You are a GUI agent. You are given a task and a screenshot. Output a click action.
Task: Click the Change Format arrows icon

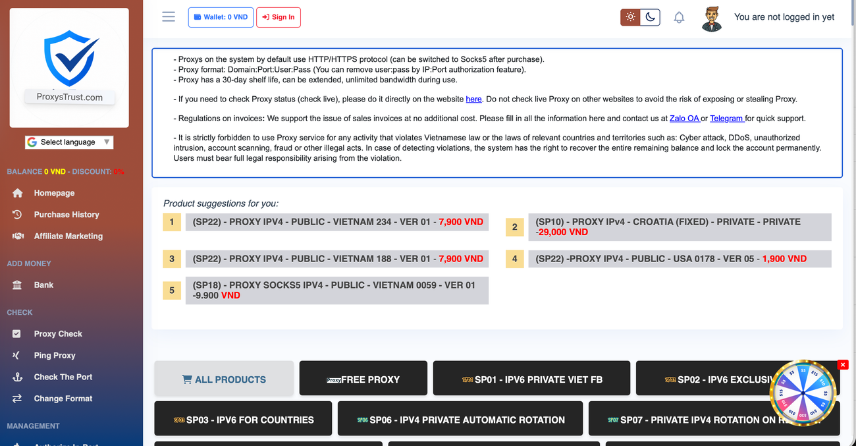point(17,399)
